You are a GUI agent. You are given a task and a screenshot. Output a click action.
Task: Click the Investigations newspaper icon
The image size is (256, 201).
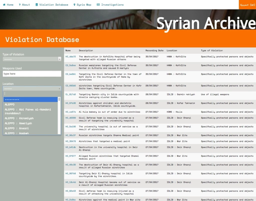tap(98, 5)
